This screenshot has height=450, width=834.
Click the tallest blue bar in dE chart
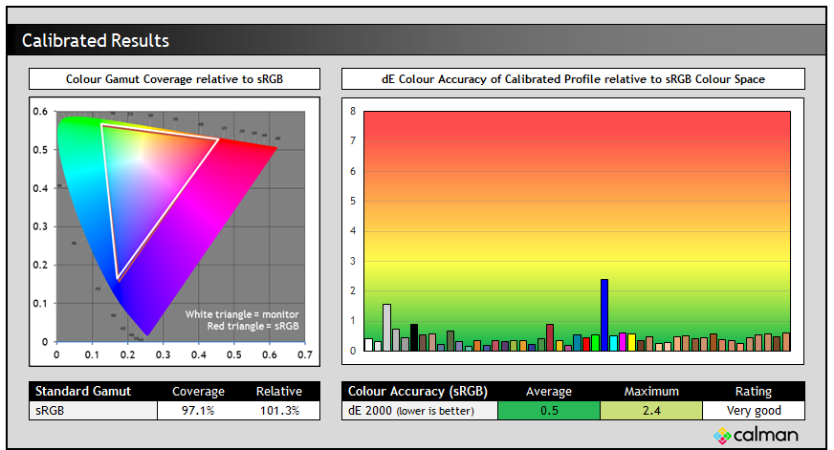(x=604, y=315)
